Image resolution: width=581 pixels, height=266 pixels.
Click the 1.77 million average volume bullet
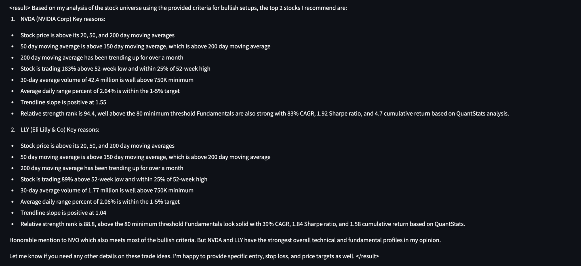pos(107,190)
